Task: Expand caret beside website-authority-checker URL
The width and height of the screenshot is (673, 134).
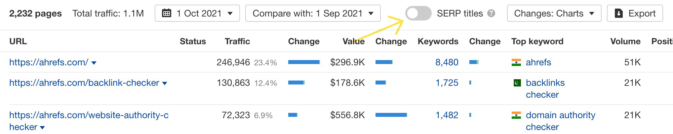Action: pos(42,128)
